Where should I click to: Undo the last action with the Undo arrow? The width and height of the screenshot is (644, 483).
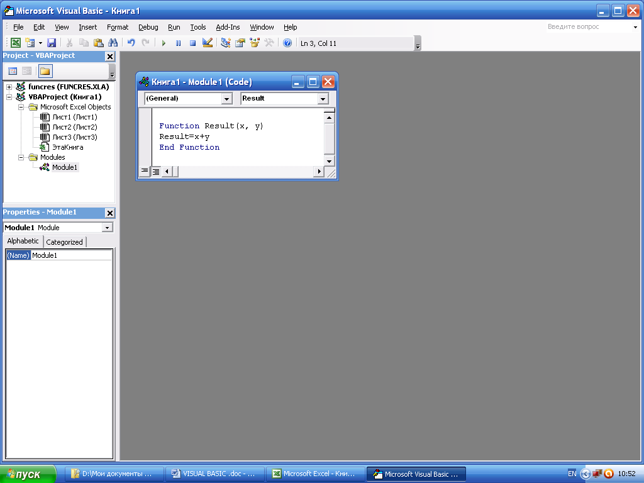pos(131,43)
